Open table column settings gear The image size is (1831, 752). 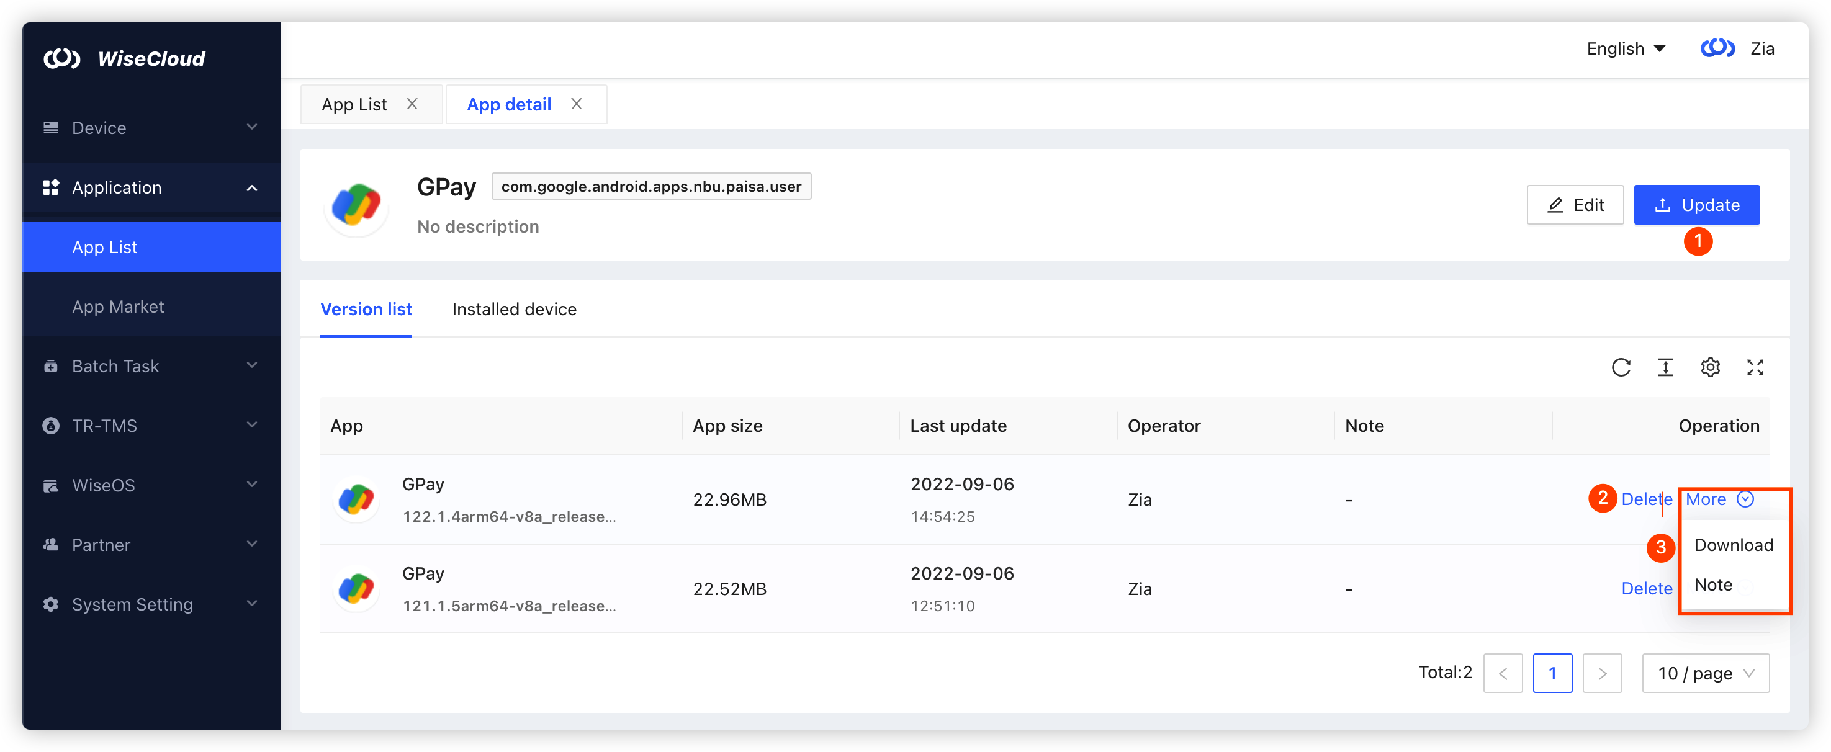(1710, 367)
